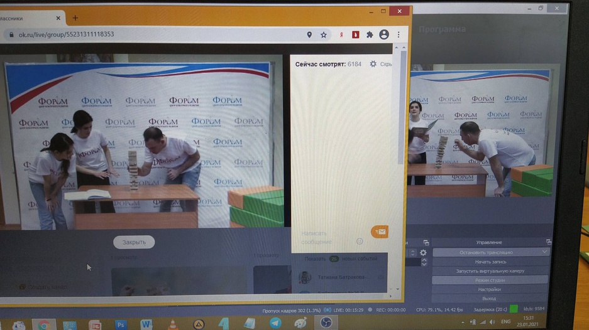This screenshot has width=589, height=330.
Task: Click the orange send message envelope button
Action: [x=379, y=232]
